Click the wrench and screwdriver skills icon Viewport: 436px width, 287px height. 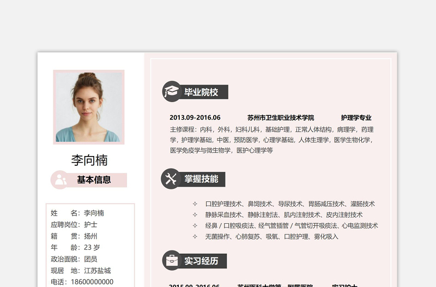tap(171, 179)
